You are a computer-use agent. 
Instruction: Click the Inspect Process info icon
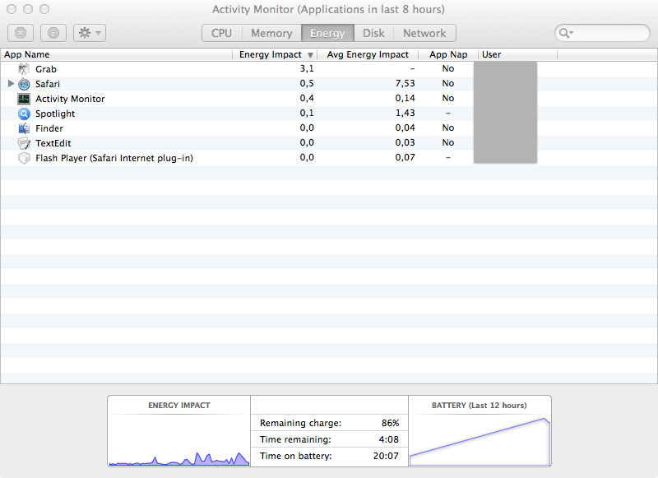point(53,33)
